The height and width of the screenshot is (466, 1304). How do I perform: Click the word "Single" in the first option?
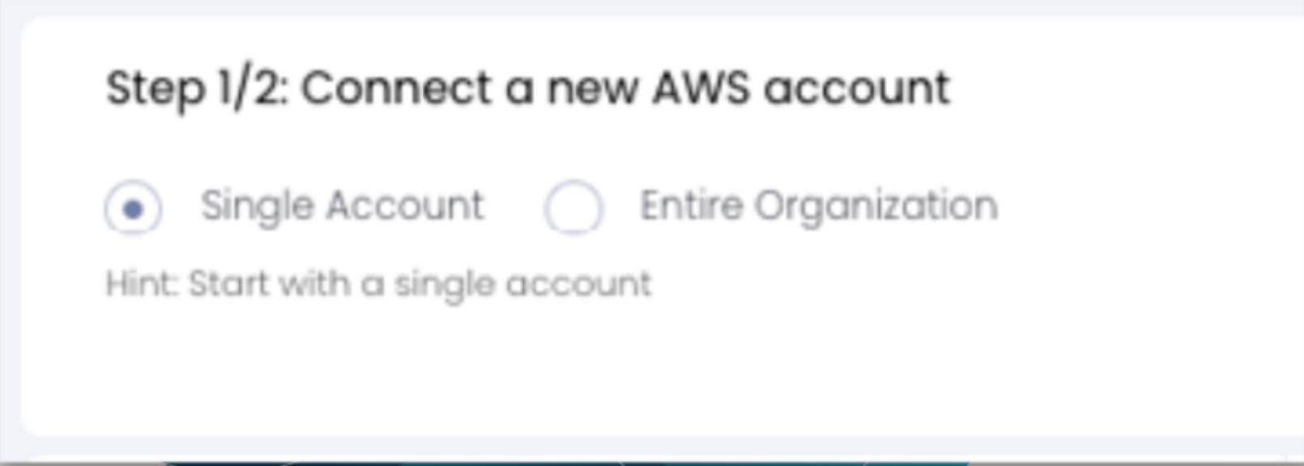coord(257,206)
